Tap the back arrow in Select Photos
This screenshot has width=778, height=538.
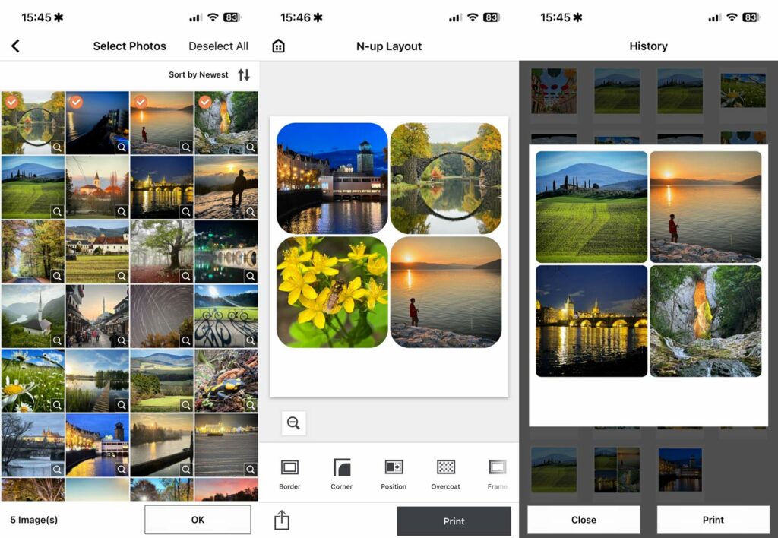15,46
